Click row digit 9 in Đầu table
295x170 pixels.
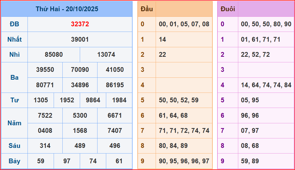pyautogui.click(x=142, y=161)
